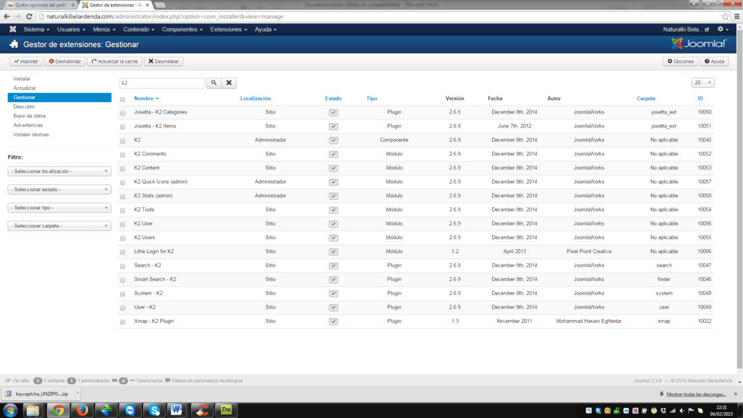Open file explorer from taskbar
The height and width of the screenshot is (418, 743).
[x=32, y=410]
